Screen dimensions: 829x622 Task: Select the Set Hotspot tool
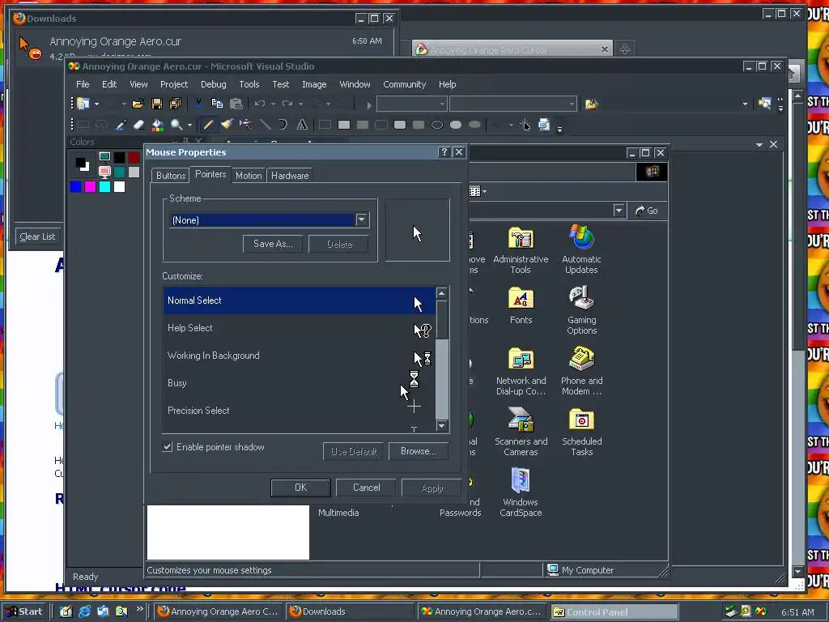[525, 125]
